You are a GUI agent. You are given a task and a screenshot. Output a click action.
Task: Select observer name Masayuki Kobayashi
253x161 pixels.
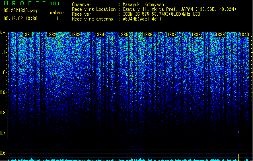(144, 4)
